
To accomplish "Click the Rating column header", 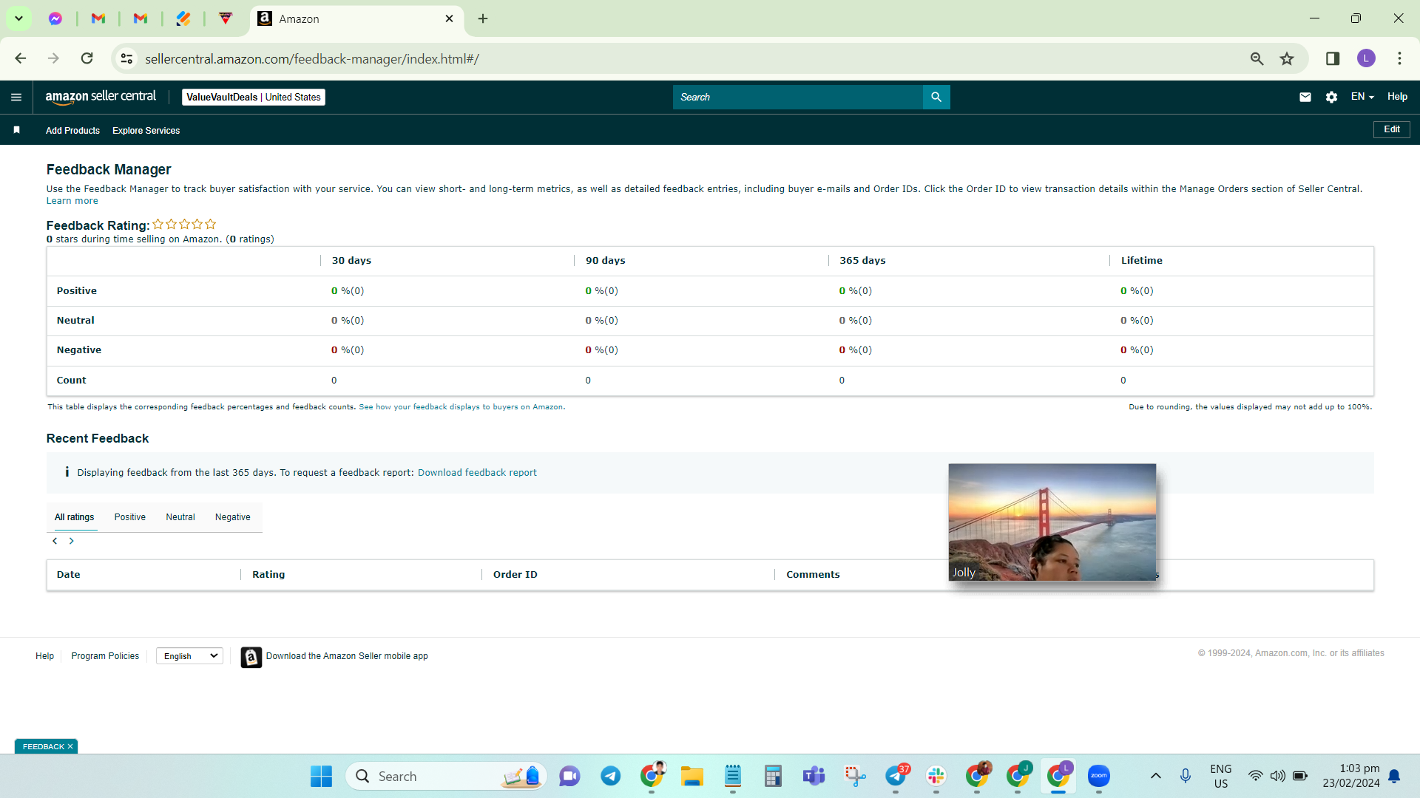I will pos(268,575).
